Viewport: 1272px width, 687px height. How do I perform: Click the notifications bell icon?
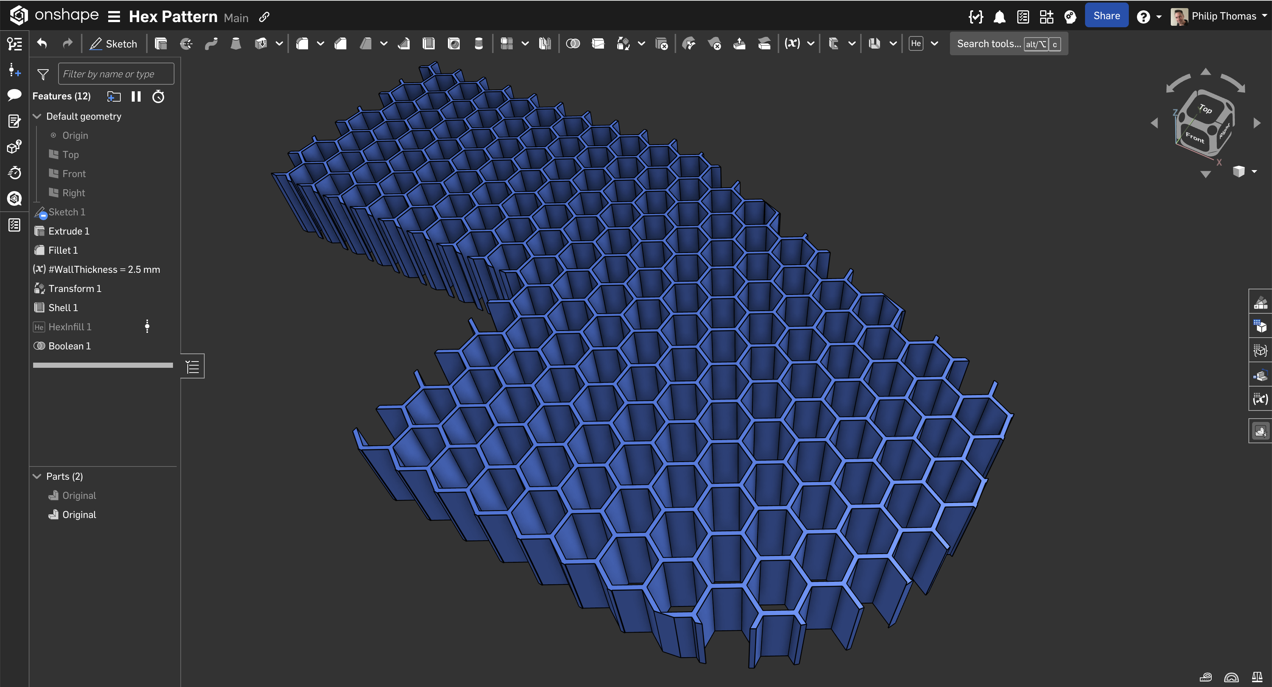click(999, 17)
